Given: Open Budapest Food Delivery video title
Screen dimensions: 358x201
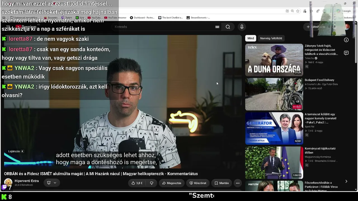Looking at the screenshot, I should [319, 80].
